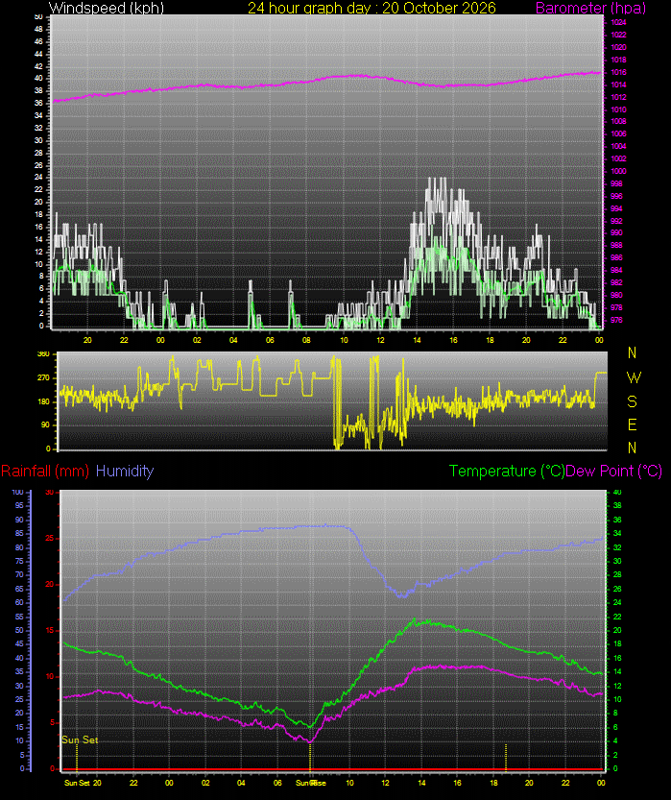
Task: Click the 360 wind direction axis value
Action: tap(44, 353)
